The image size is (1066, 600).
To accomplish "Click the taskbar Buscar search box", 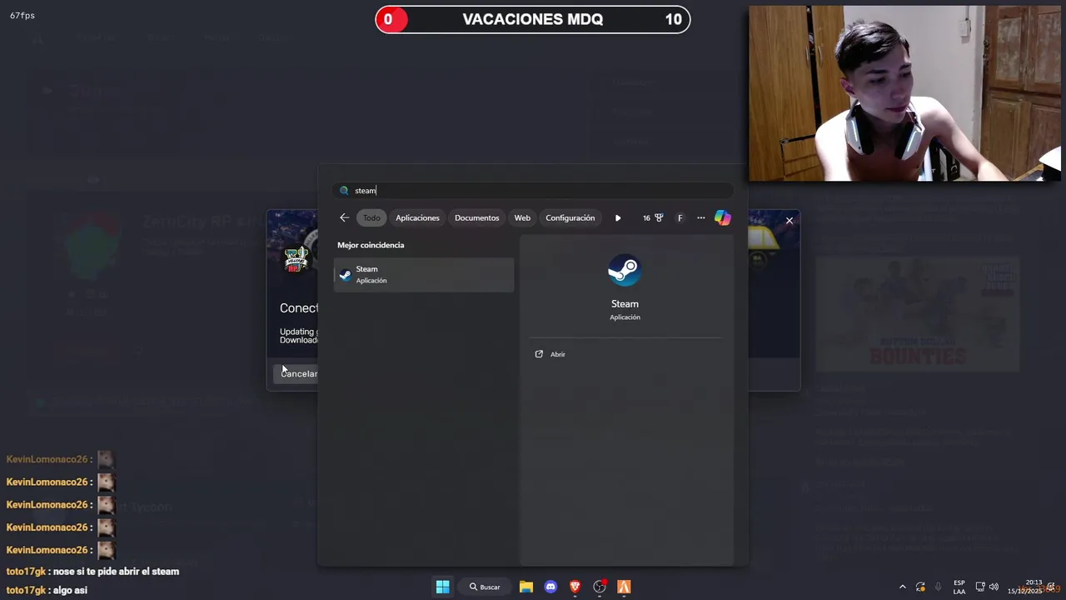I will 485,587.
